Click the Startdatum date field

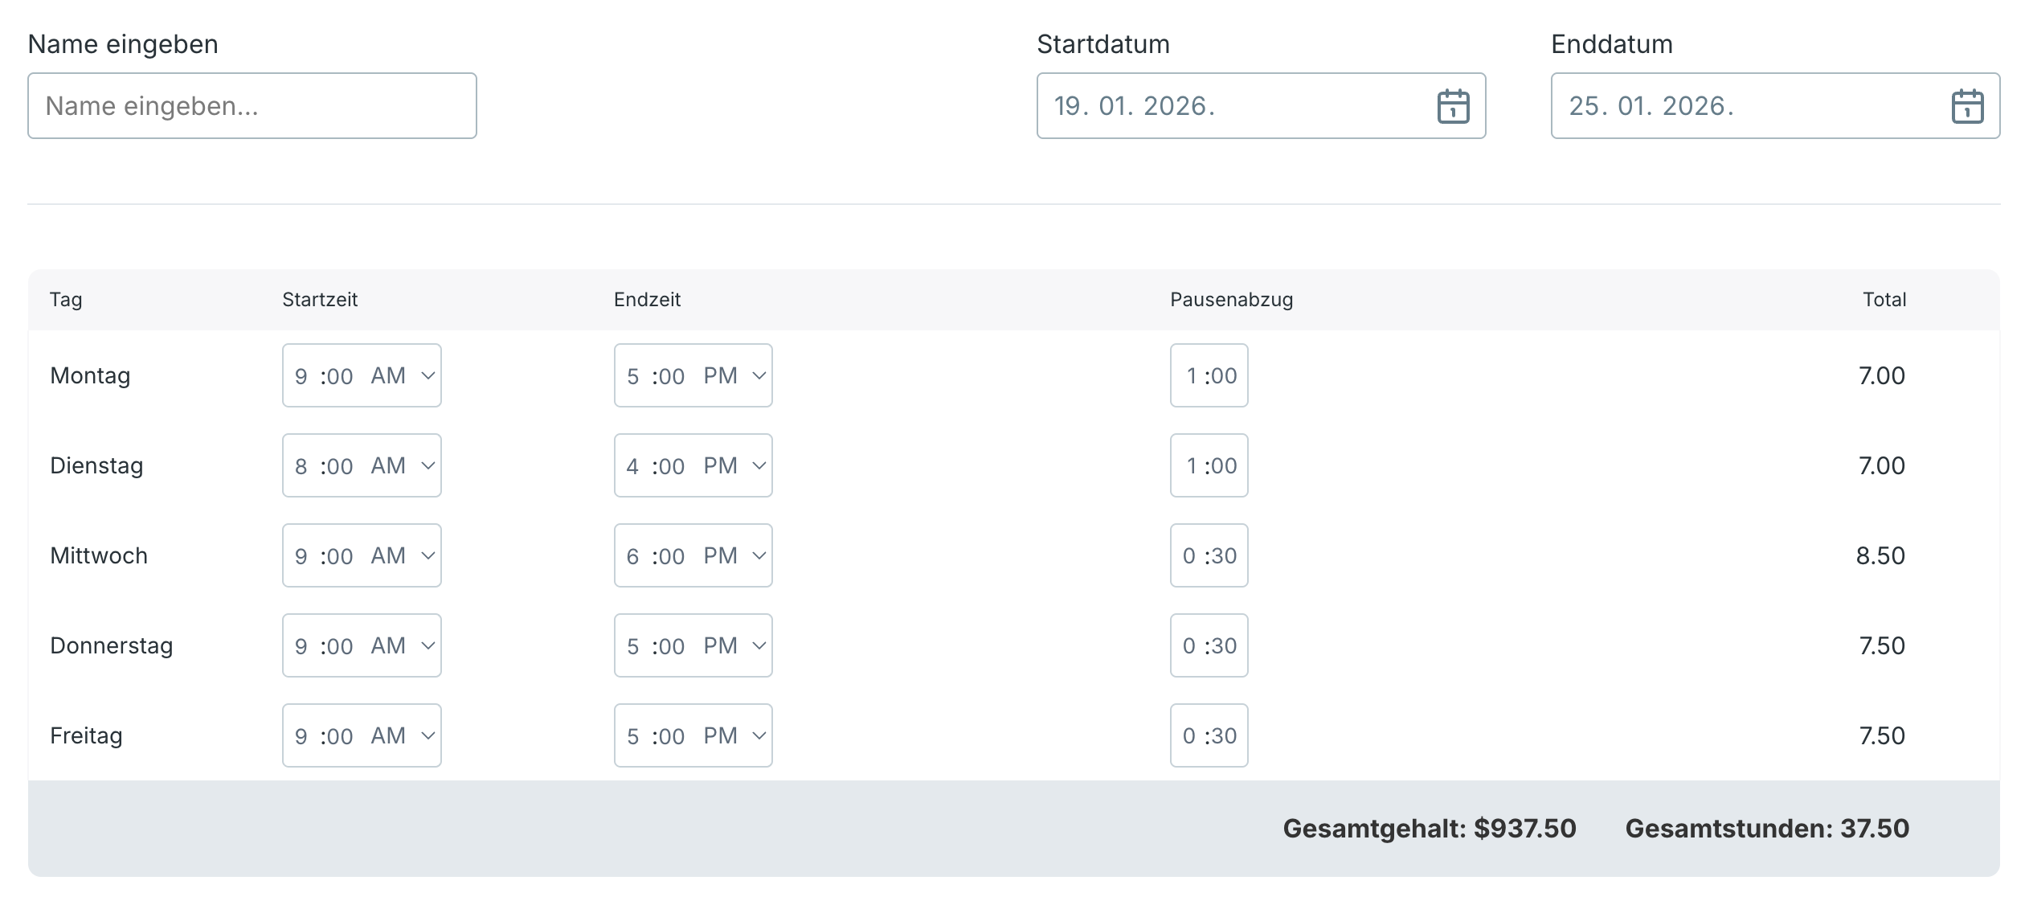(1229, 106)
